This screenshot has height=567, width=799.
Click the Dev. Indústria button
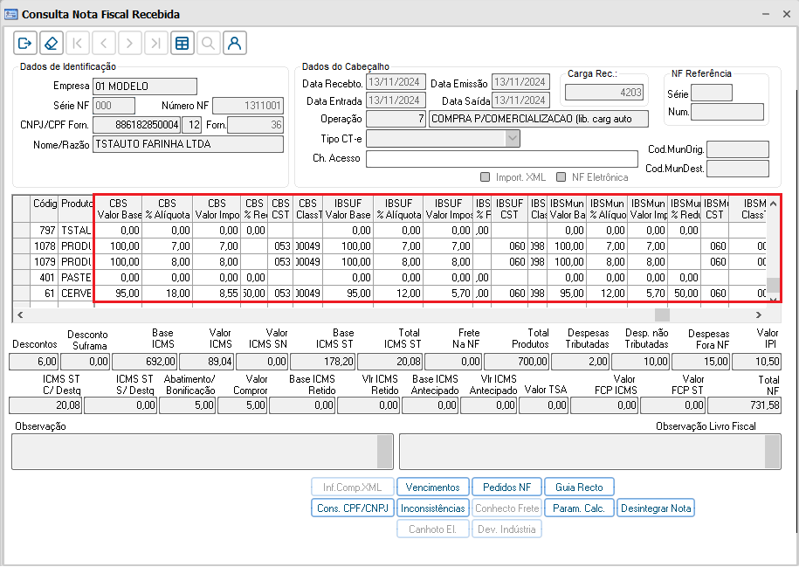tap(507, 529)
